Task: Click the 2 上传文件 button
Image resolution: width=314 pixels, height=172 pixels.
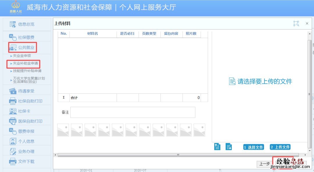Action: coord(280,147)
